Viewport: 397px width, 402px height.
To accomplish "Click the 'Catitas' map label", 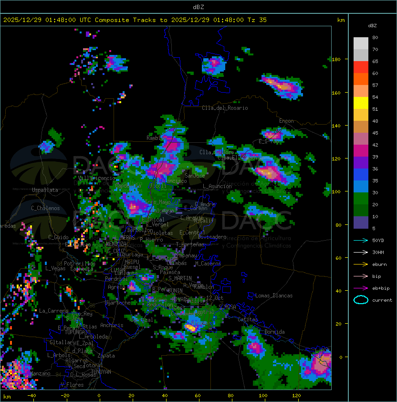I will click(248, 319).
